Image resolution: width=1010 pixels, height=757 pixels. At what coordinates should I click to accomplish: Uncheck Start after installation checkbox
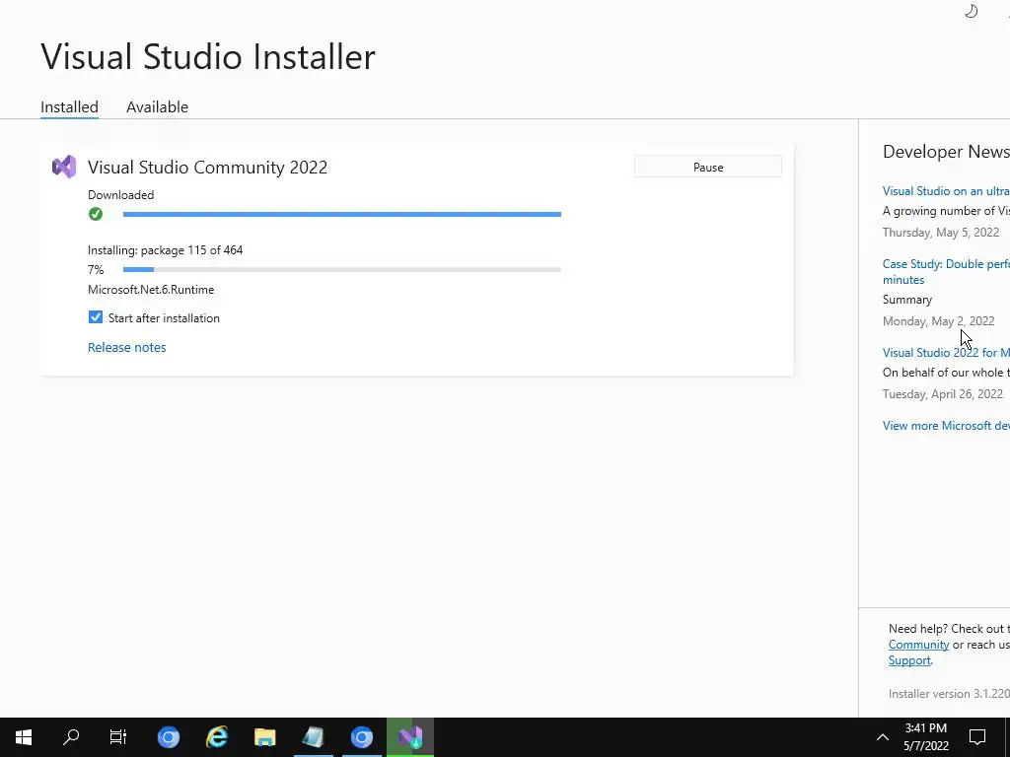96,317
